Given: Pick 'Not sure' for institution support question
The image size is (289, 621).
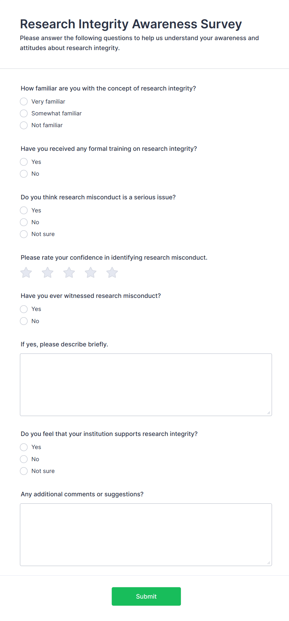Looking at the screenshot, I should tap(24, 471).
